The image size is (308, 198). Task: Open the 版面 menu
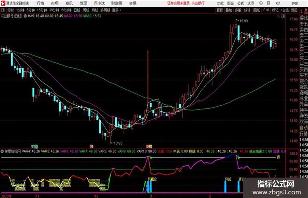tap(230, 3)
